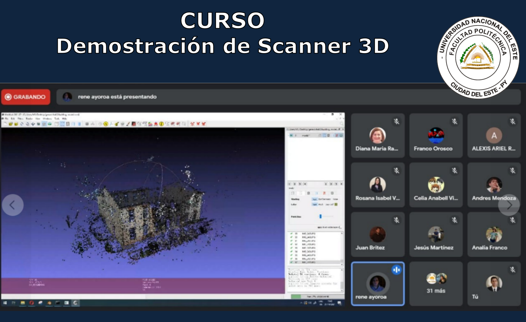Advance to next slide with right arrow
This screenshot has width=526, height=322.
[509, 205]
